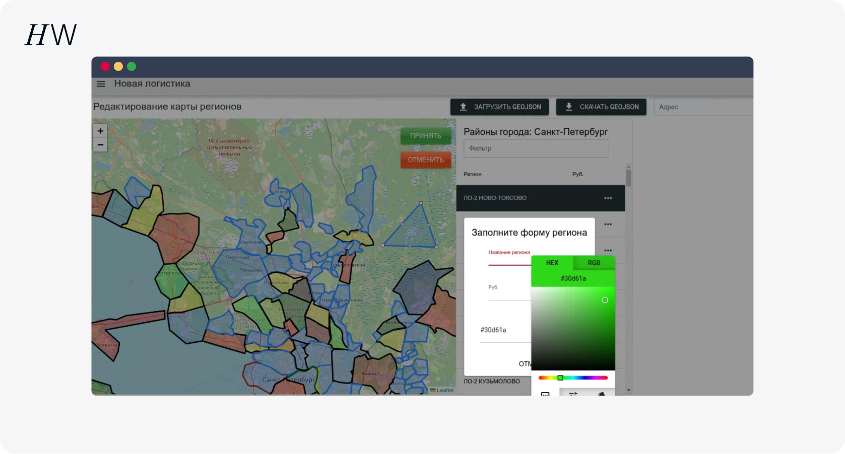Open third region row's three-dot menu
Screen dimensions: 845x454
(x=608, y=251)
